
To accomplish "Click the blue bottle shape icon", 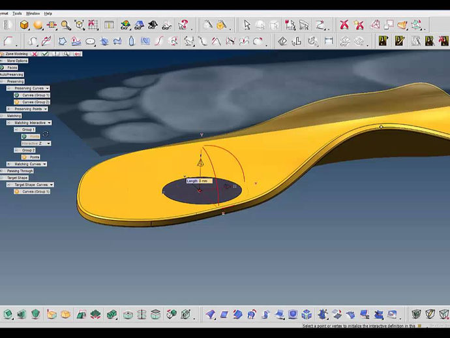I will coord(132,41).
